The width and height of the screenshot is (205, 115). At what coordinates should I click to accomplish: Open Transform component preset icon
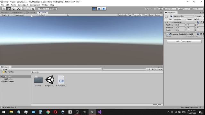point(201,22)
